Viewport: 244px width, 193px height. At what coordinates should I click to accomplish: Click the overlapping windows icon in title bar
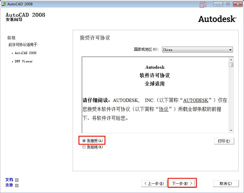pyautogui.click(x=203, y=4)
